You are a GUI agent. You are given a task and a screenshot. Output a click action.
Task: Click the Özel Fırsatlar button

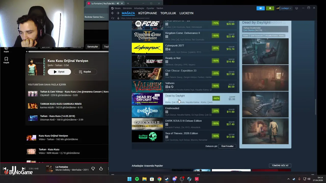pos(227,146)
